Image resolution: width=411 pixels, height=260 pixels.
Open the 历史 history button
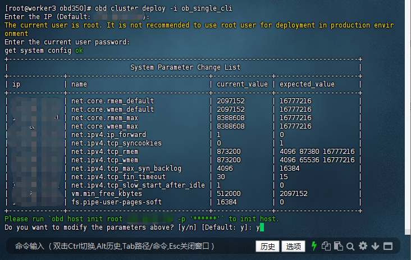[x=268, y=247]
